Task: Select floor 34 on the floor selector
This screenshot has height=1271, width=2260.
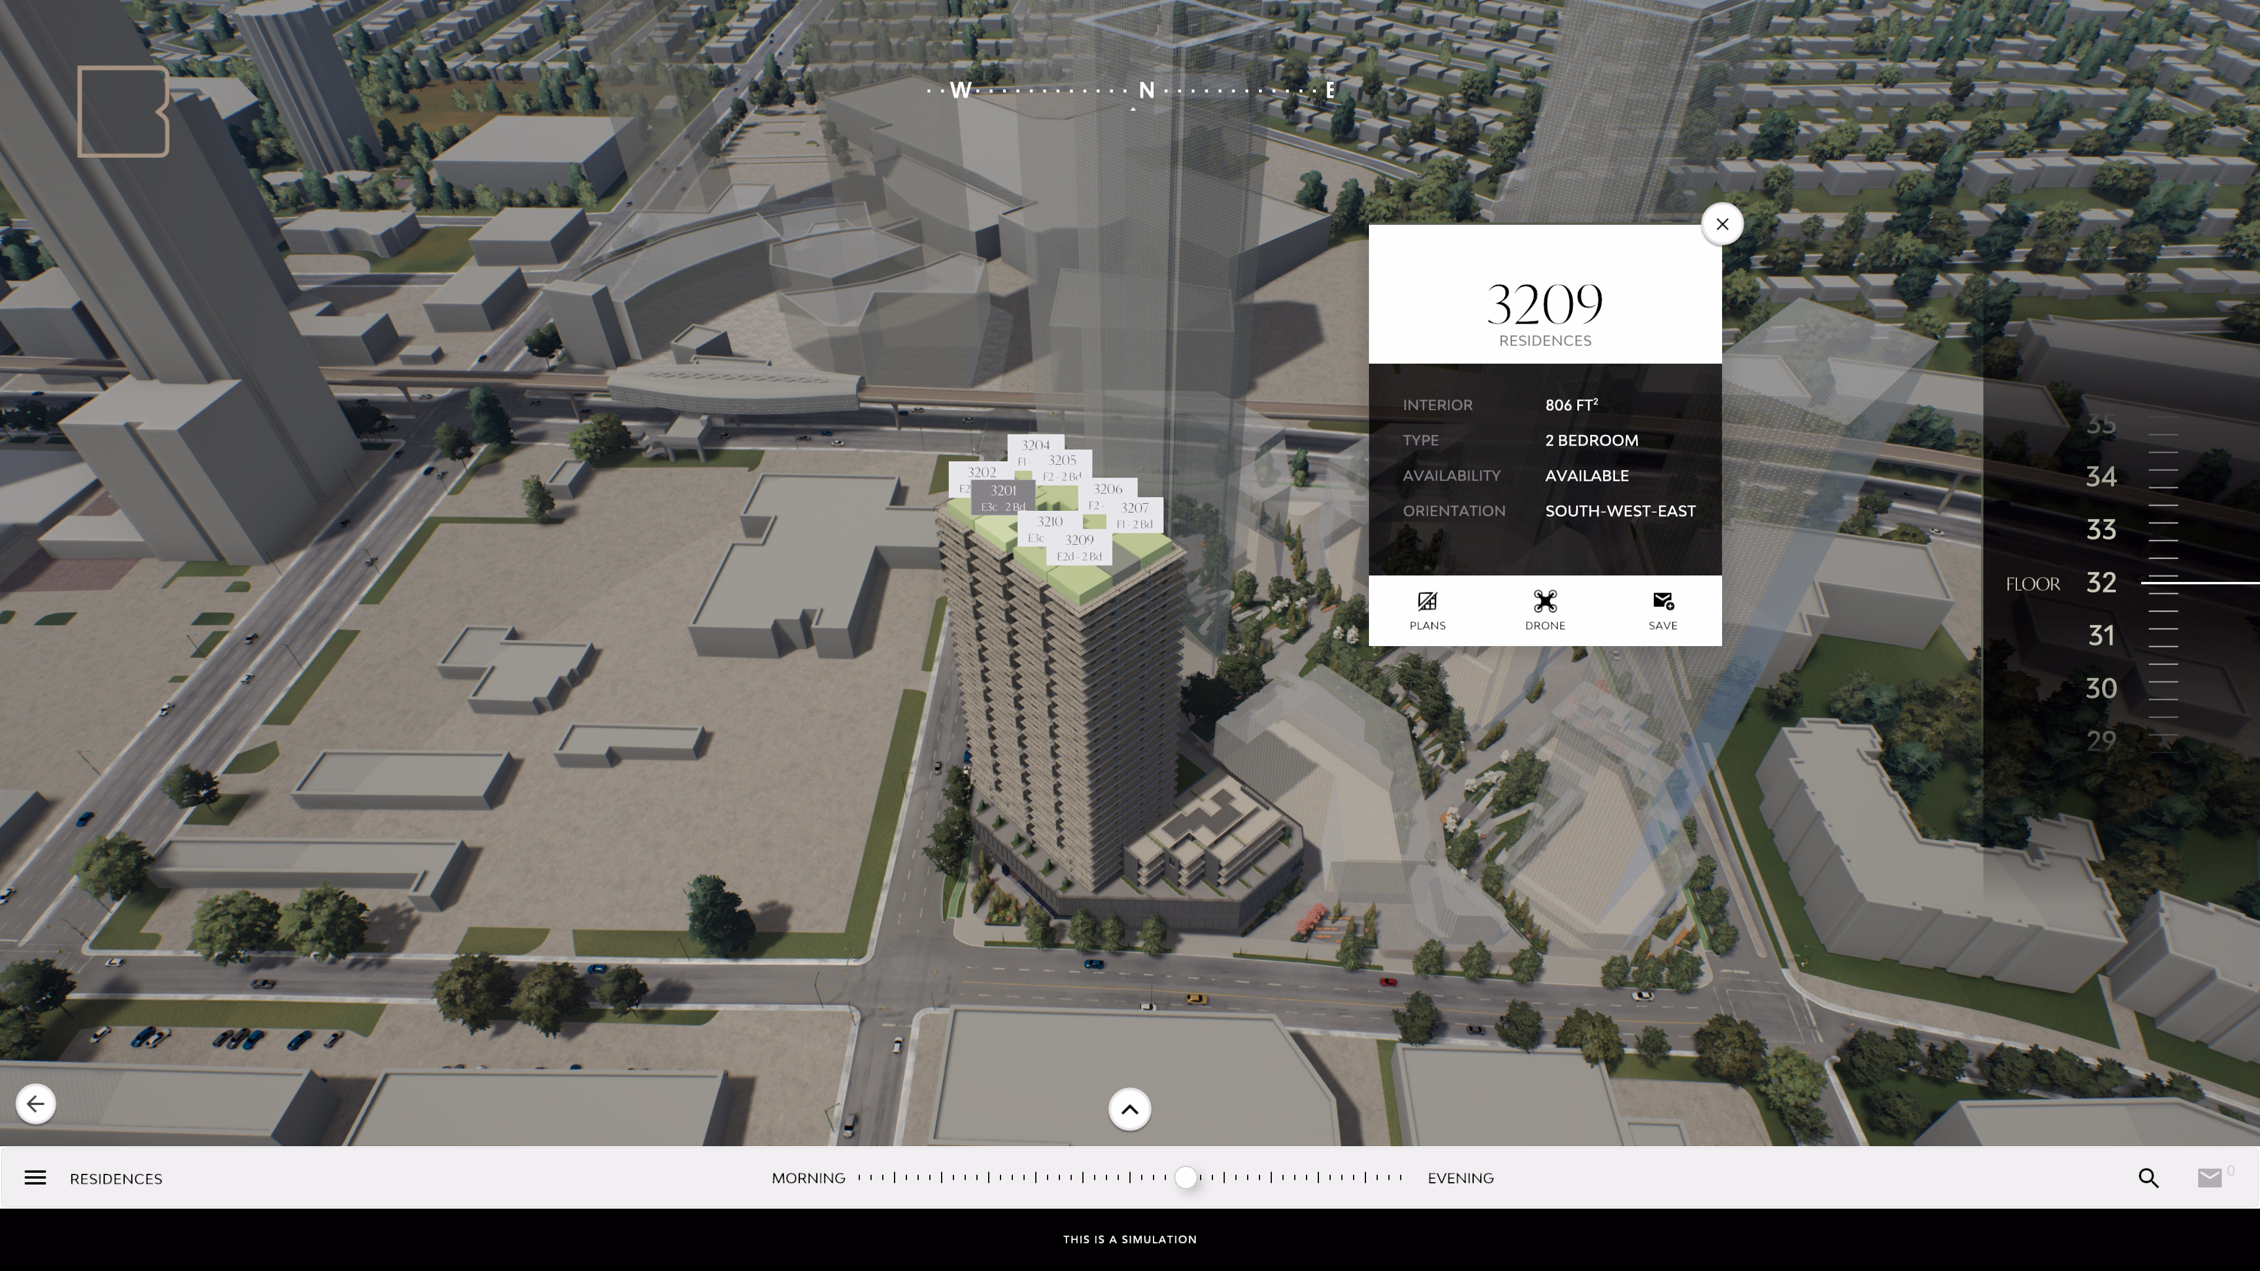Action: click(x=2101, y=476)
